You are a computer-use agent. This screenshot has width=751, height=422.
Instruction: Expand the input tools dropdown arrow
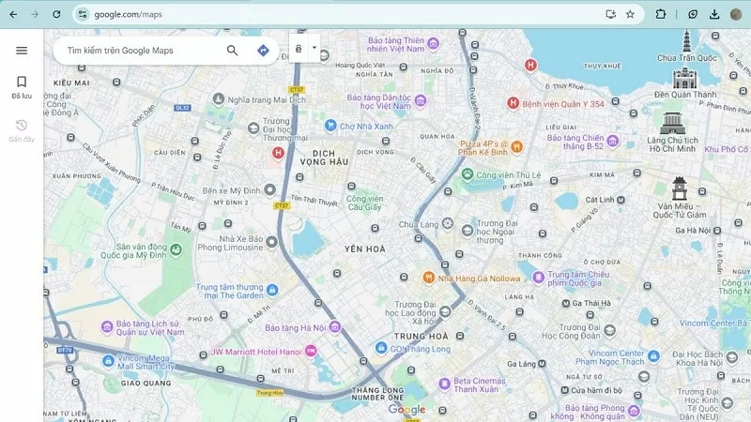pos(314,47)
